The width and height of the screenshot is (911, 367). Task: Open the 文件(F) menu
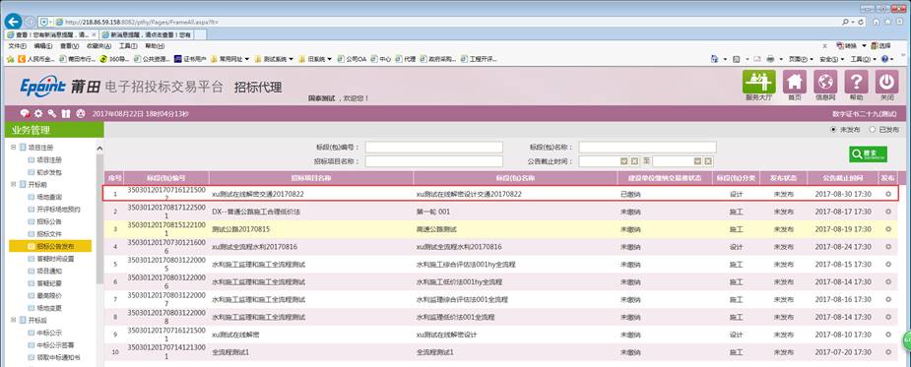[x=17, y=46]
